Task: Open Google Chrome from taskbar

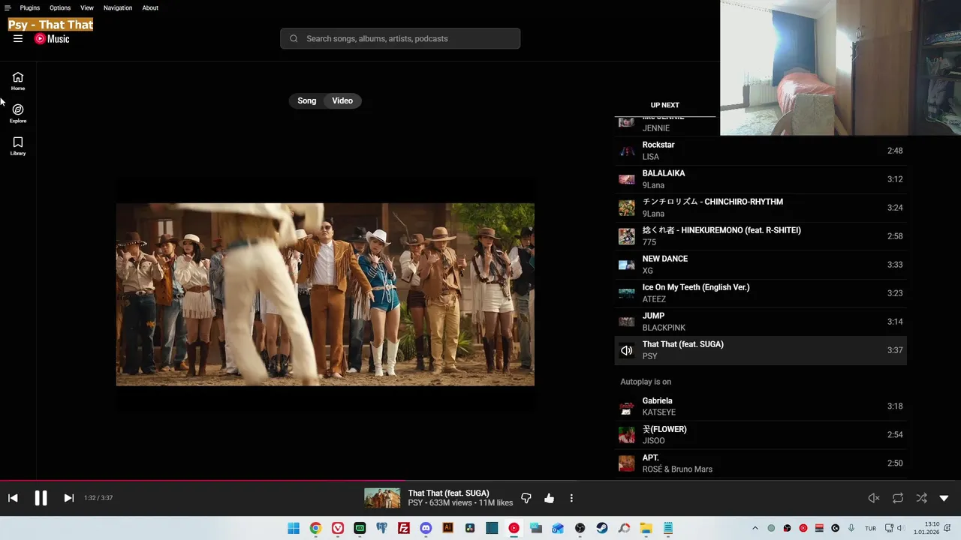Action: 315,528
